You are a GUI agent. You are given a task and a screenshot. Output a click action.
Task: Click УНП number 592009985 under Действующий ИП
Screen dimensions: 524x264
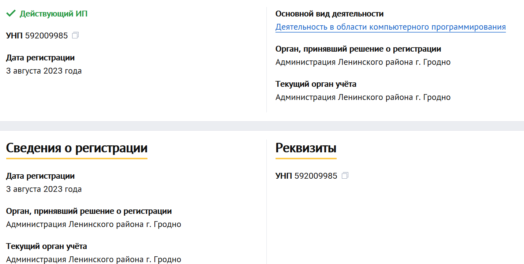point(46,36)
